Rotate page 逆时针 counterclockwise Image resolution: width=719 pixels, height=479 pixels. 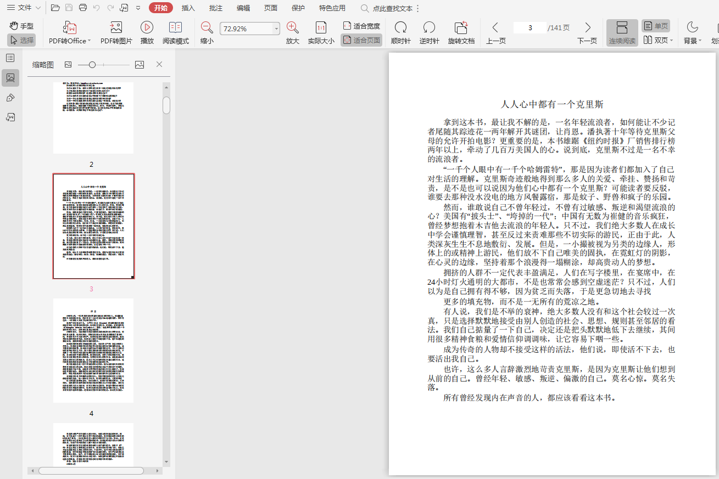tap(430, 32)
